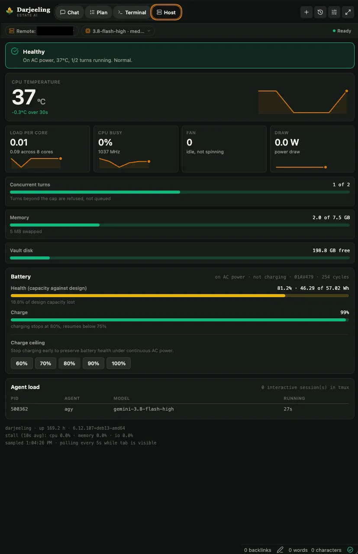Open the Terminal tab
This screenshot has height=554, width=358.
tap(132, 12)
